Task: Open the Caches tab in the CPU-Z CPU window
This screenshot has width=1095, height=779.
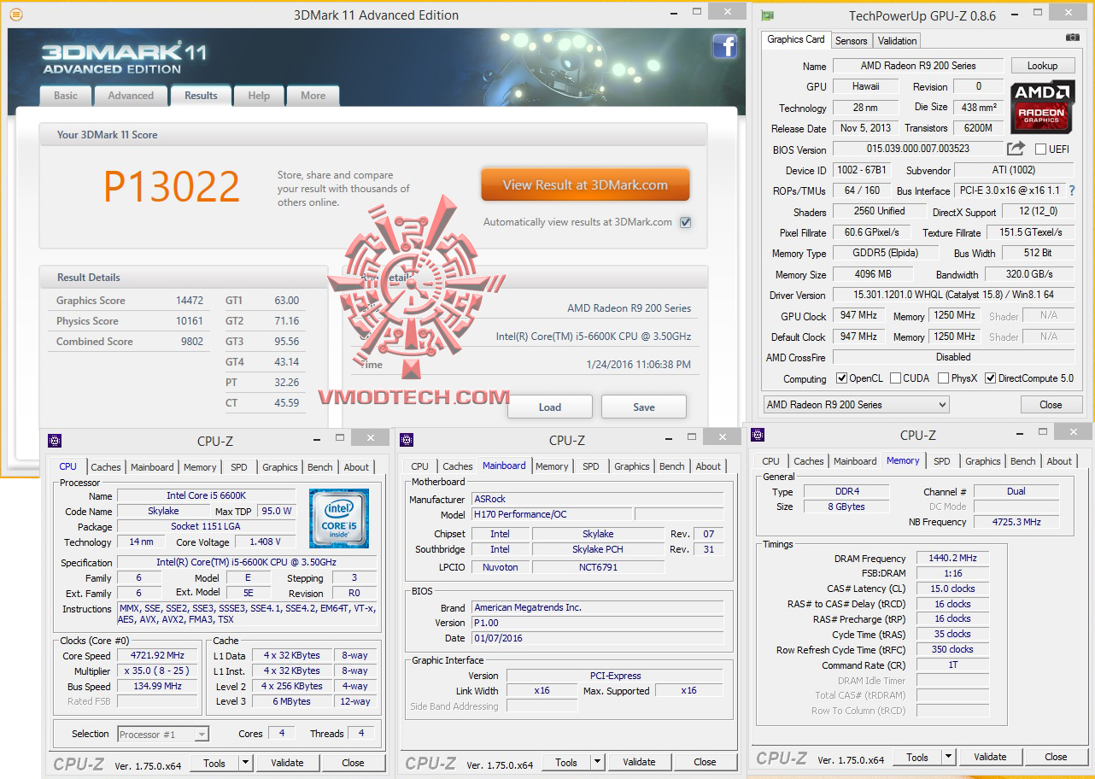Action: click(106, 467)
